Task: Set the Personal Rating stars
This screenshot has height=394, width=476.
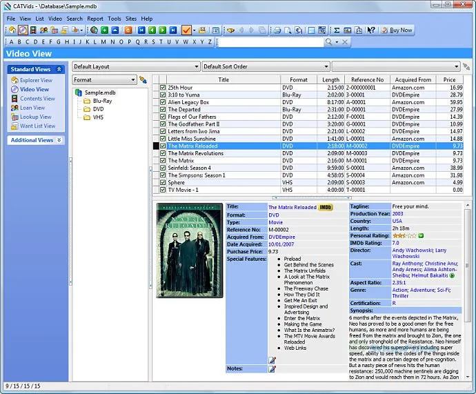Action: click(x=404, y=235)
